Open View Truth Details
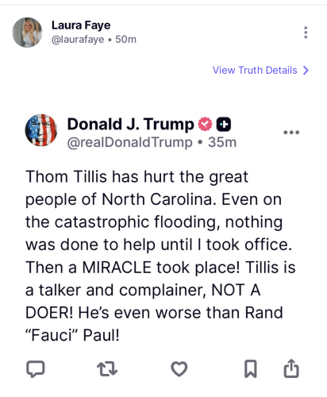This screenshot has height=397, width=327. pos(255,70)
